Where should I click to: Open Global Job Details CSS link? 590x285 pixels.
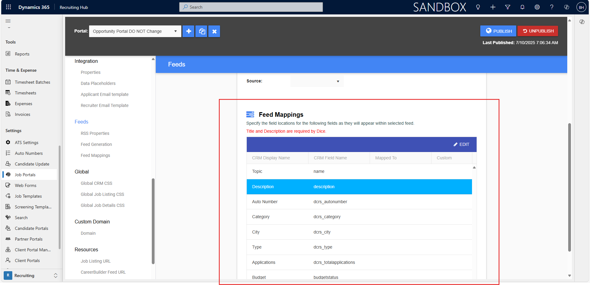(x=103, y=205)
